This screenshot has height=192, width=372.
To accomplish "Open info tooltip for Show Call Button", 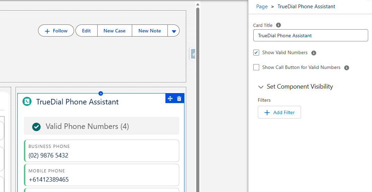I will pos(347,68).
